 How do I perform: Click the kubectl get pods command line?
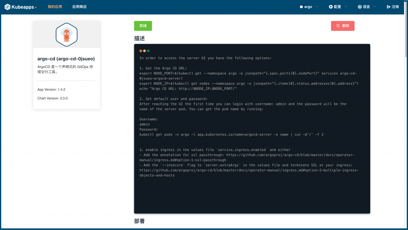[x=231, y=135]
